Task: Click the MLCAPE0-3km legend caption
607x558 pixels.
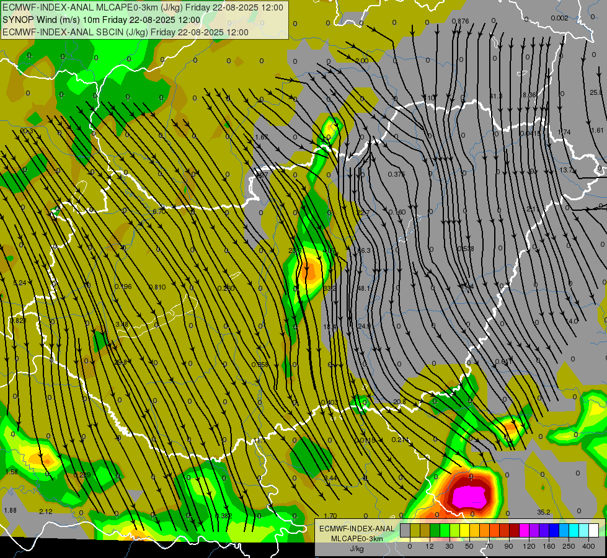Action: click(x=357, y=538)
